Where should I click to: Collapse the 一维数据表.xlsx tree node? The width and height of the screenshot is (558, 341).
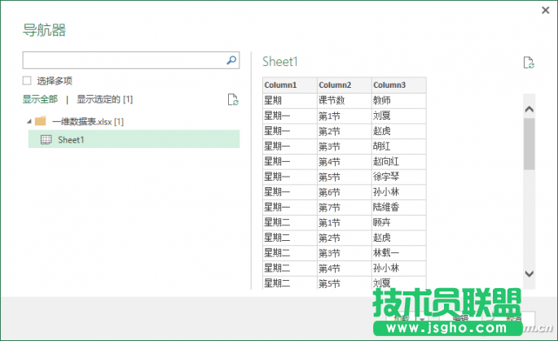click(29, 121)
